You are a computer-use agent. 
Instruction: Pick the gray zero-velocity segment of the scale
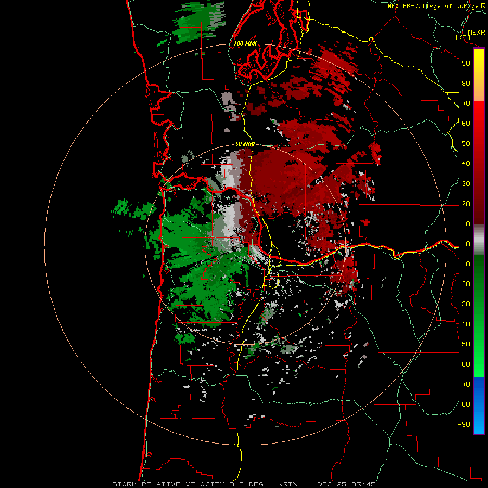479,240
